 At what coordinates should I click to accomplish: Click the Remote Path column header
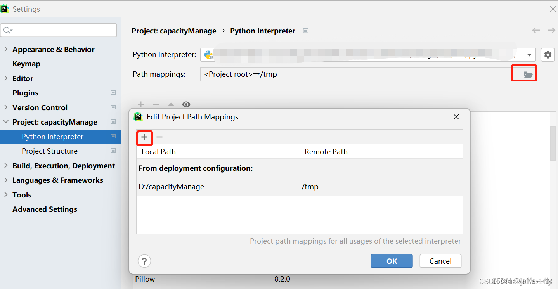coord(381,152)
